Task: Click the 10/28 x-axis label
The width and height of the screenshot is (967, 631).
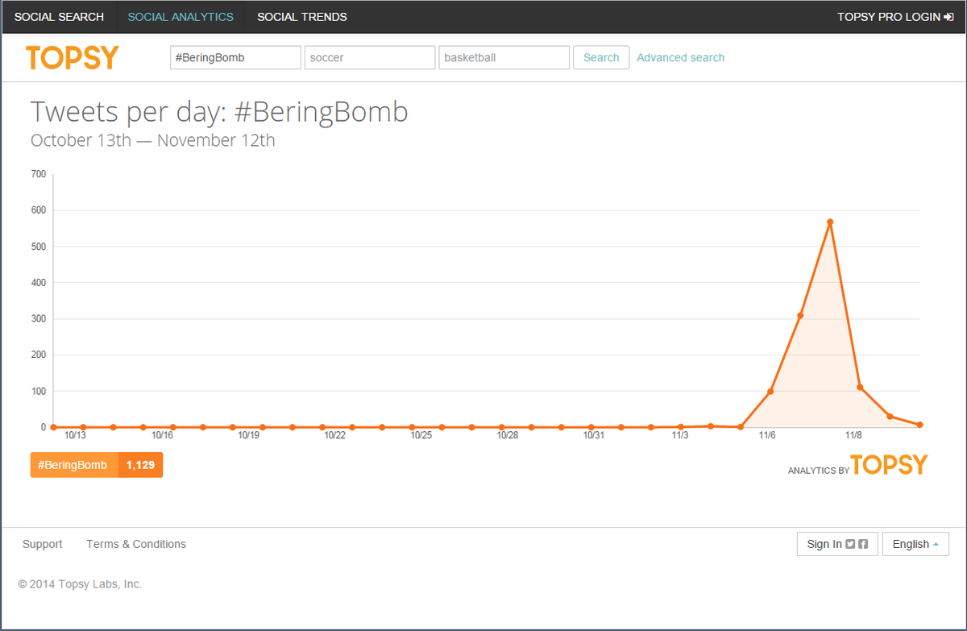Action: click(508, 435)
